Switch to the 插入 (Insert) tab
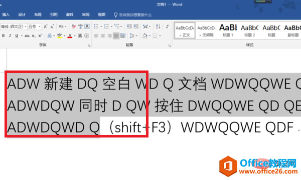Viewport: 301px width, 180px height. pos(6,14)
